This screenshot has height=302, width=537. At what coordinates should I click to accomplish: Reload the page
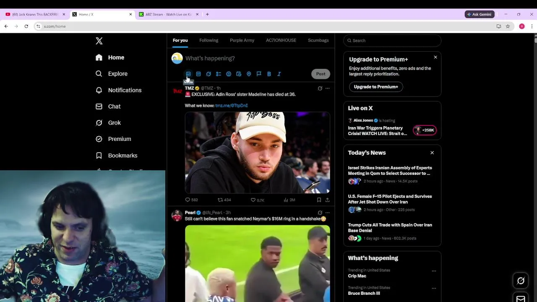[26, 26]
